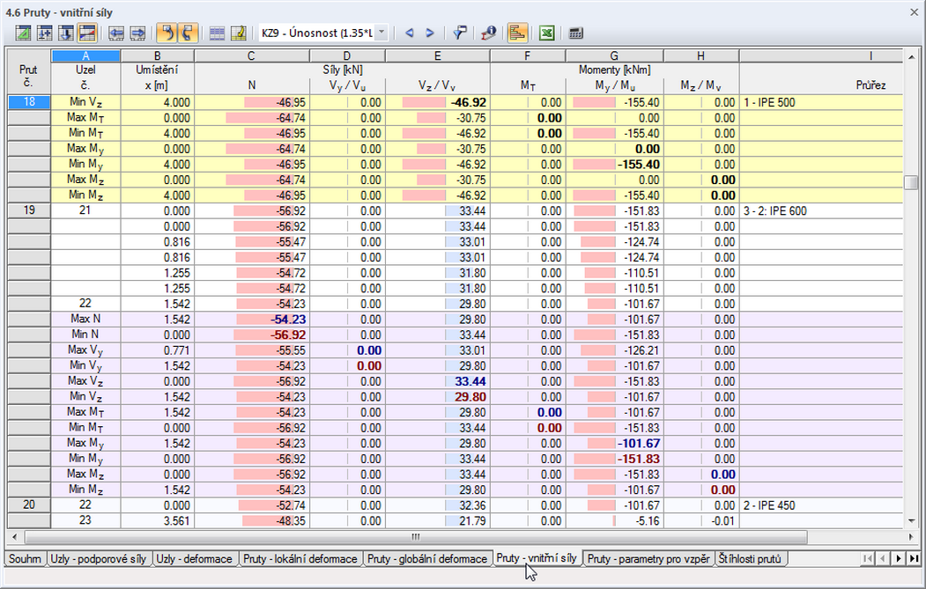Select column header A
The width and height of the screenshot is (926, 589).
85,56
